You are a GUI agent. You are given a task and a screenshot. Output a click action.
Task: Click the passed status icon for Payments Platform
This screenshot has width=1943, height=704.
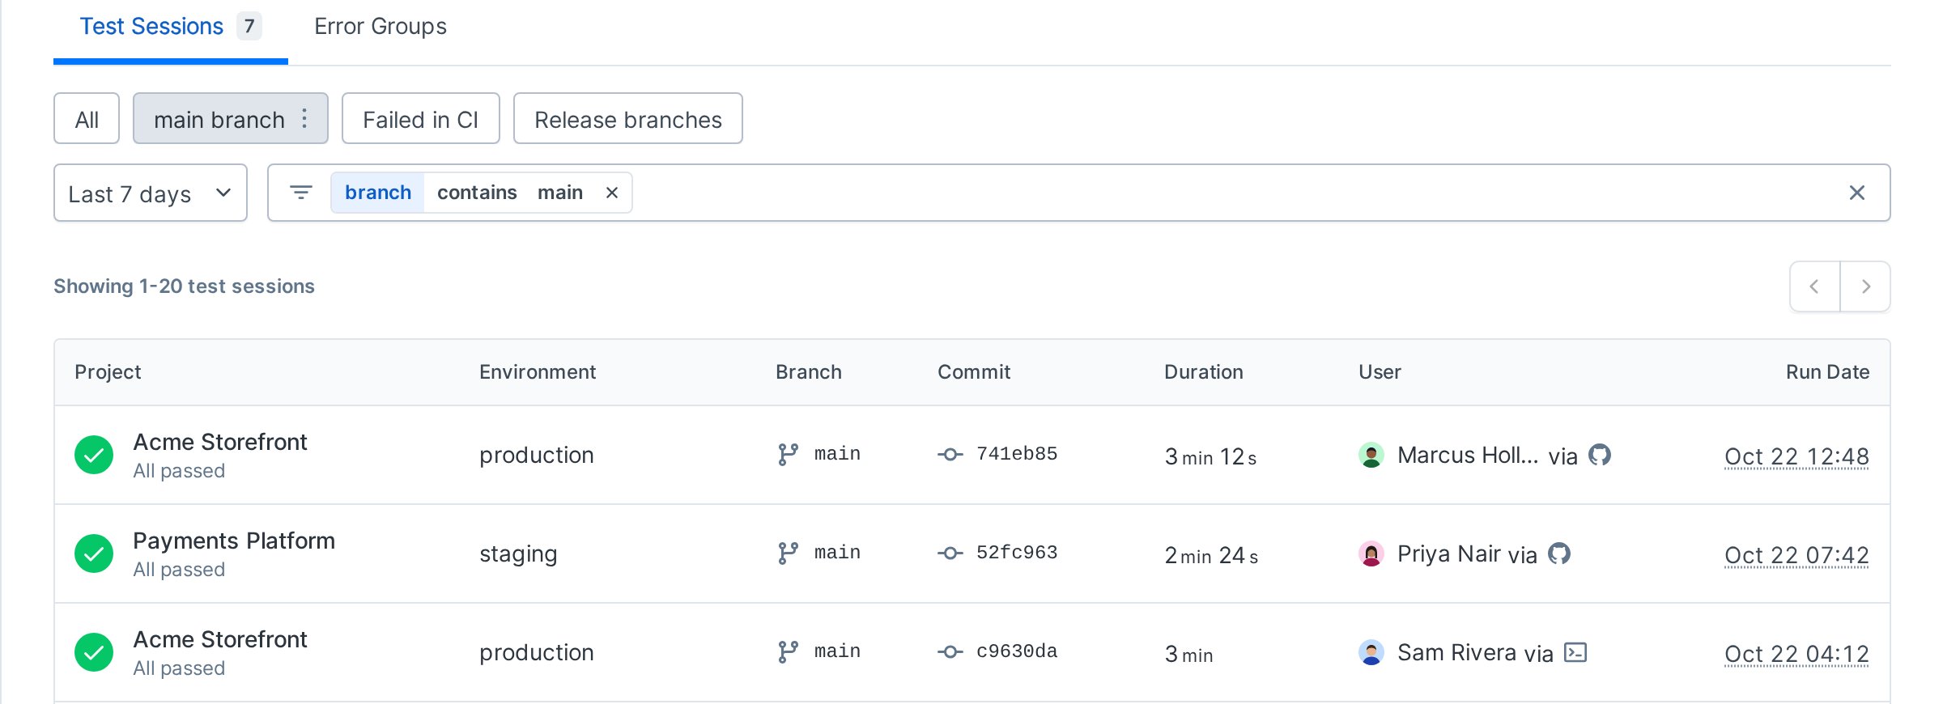pyautogui.click(x=94, y=553)
